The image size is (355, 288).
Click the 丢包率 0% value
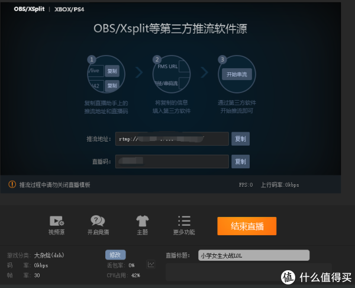(131, 265)
